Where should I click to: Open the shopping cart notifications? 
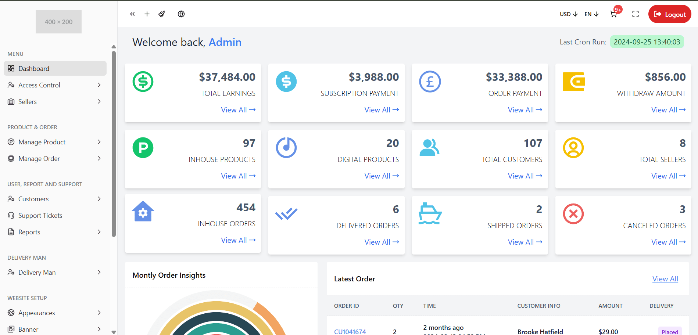click(613, 14)
